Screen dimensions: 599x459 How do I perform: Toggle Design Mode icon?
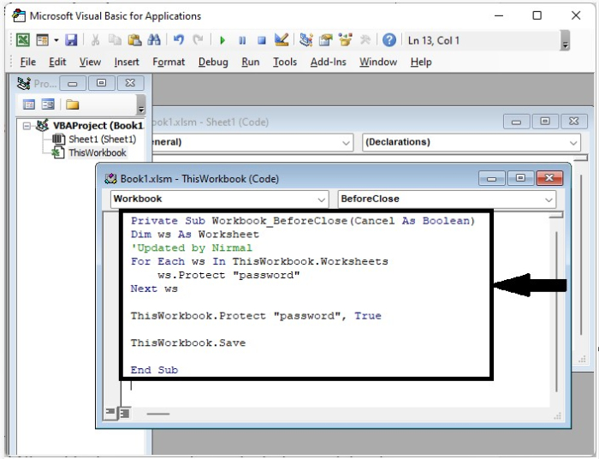click(x=282, y=39)
